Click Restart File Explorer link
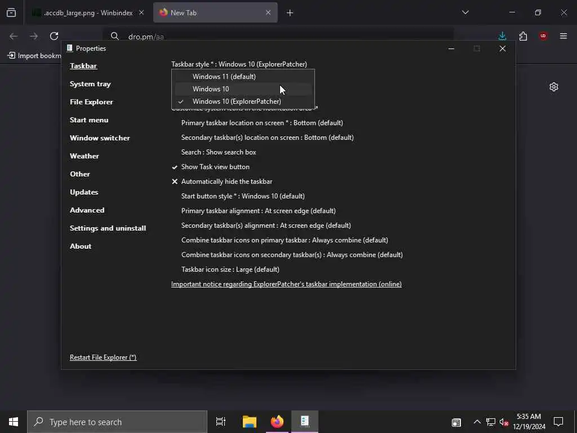The image size is (577, 433). coord(103,357)
